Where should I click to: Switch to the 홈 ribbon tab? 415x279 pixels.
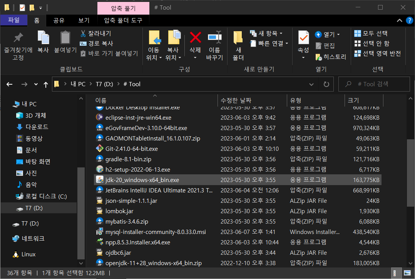pyautogui.click(x=37, y=20)
